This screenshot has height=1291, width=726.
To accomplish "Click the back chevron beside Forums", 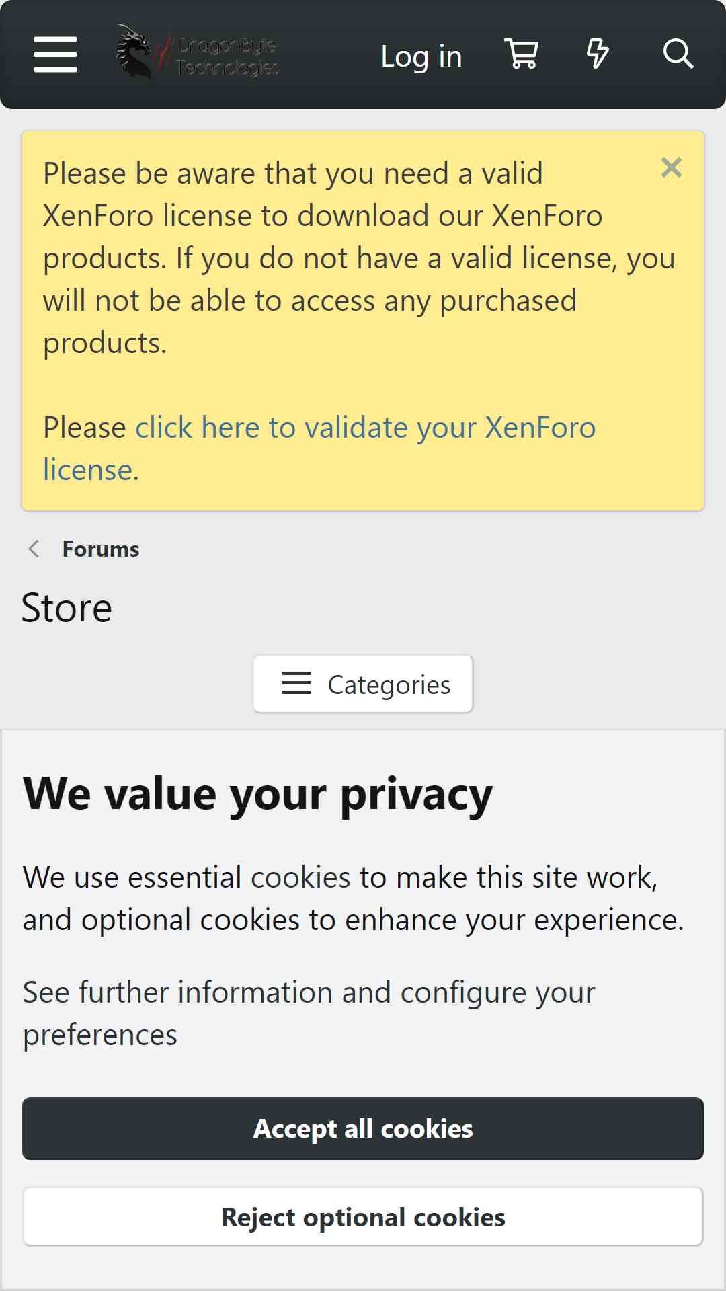I will 34,549.
